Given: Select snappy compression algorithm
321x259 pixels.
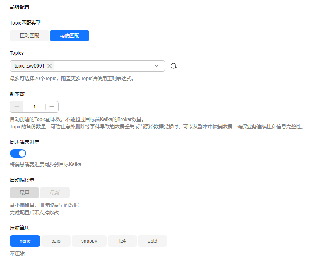Looking at the screenshot, I should [x=89, y=241].
